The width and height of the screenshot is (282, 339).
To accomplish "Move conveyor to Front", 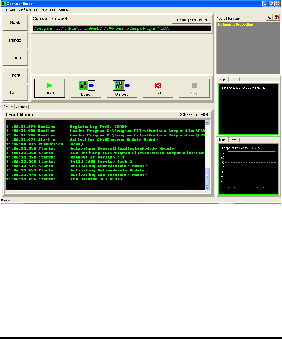I will (x=15, y=75).
